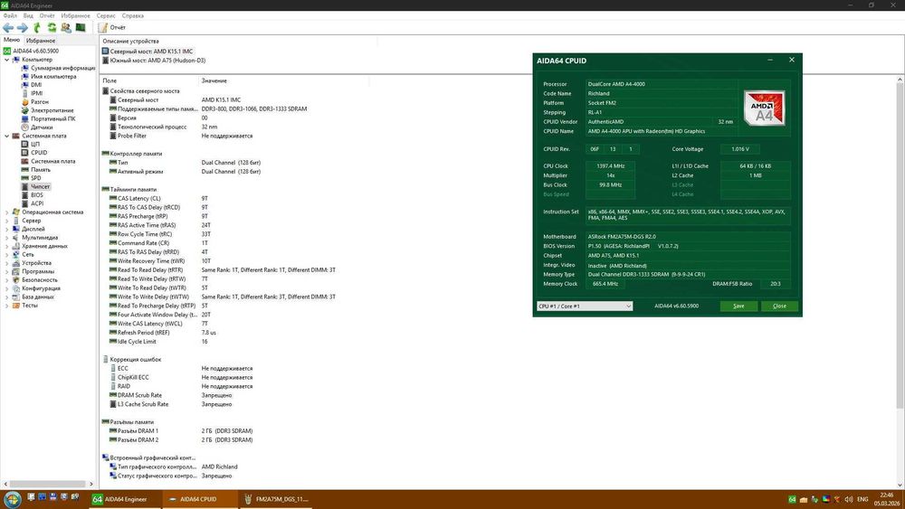Screen dimensions: 905x509
Task: Open the Вид menu
Action: tap(28, 15)
